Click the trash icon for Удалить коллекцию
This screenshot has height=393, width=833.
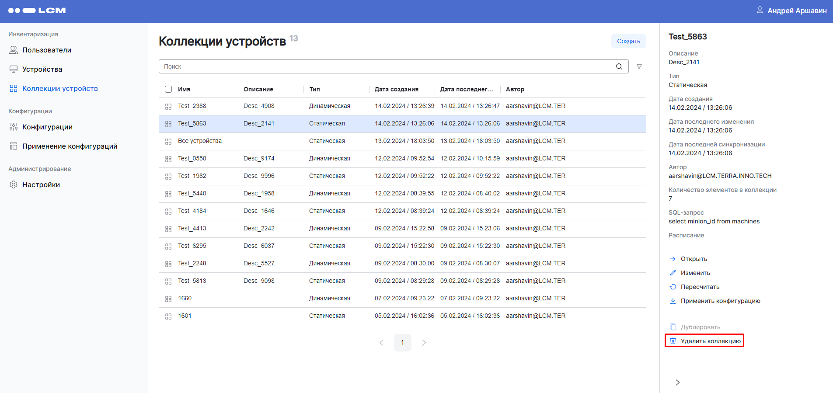coord(673,341)
